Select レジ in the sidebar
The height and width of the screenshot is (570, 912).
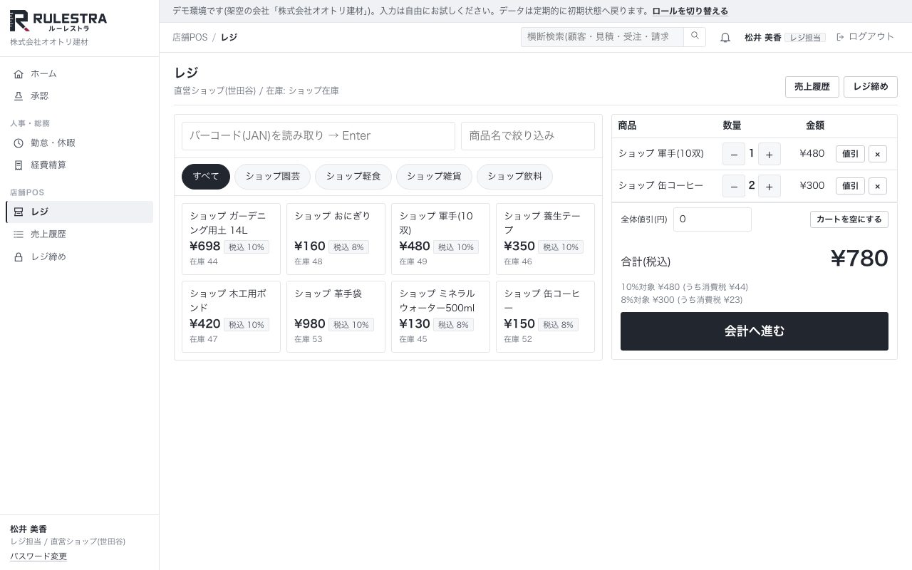[79, 212]
